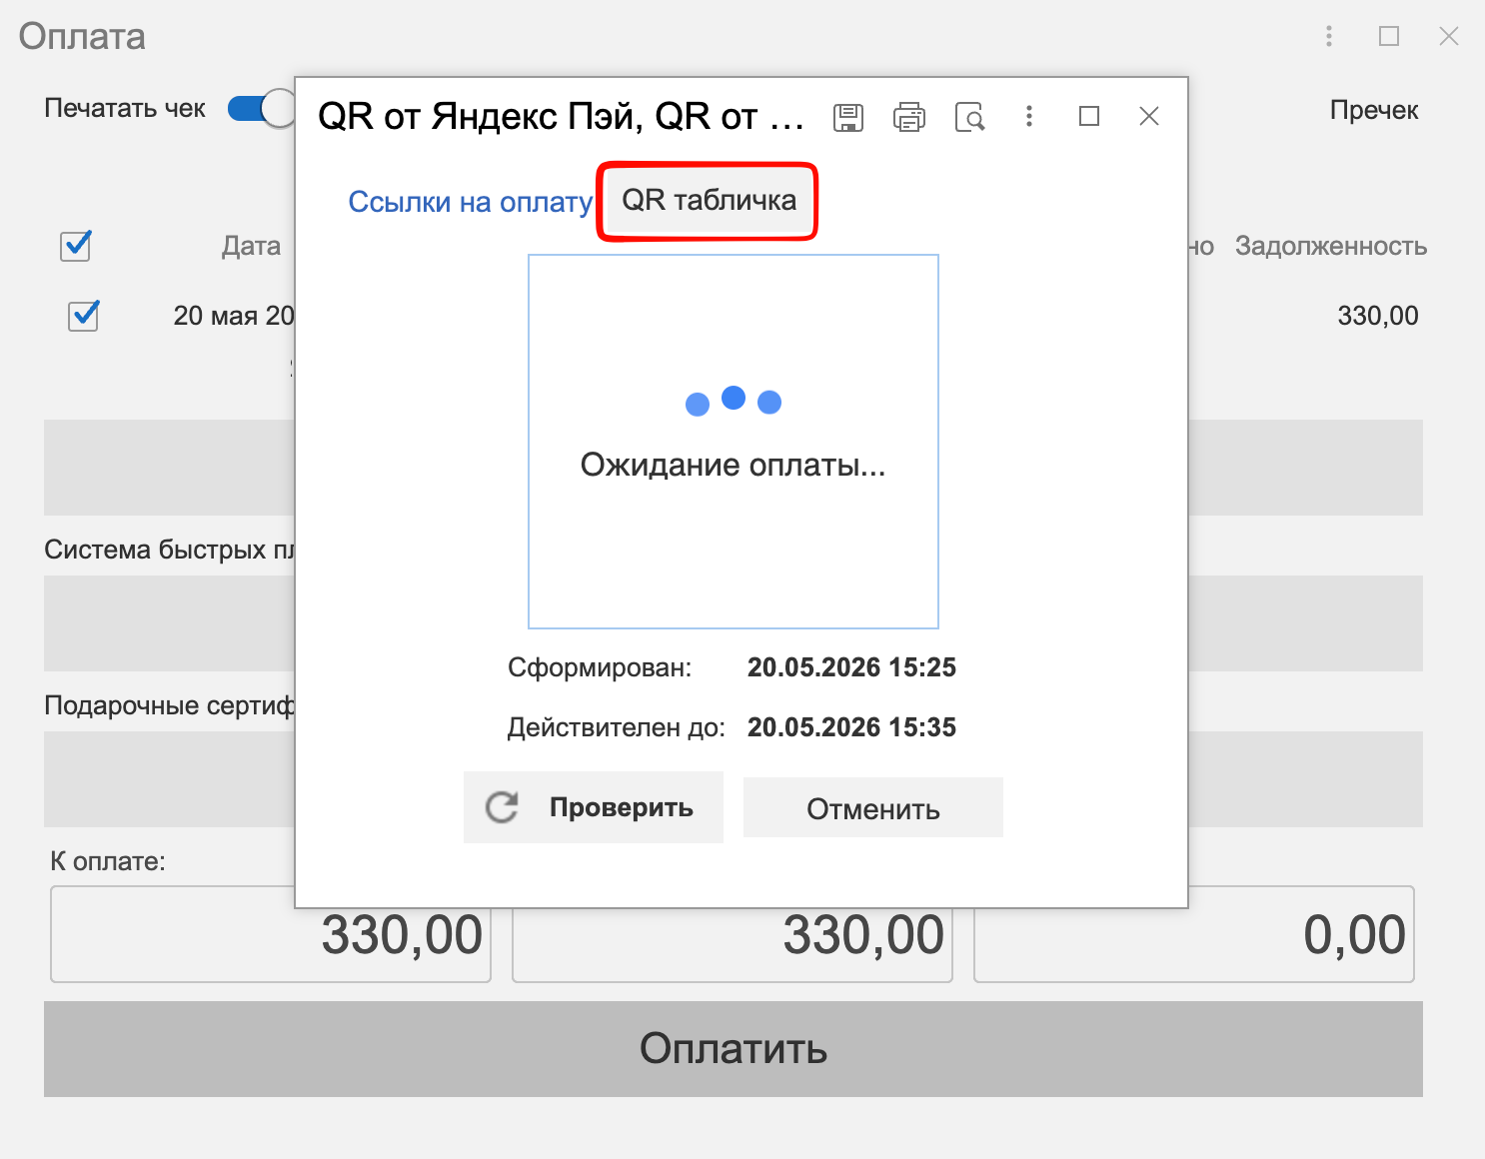Click the 20.05.2026 15:25 creation time value
The image size is (1485, 1159).
[x=851, y=667]
